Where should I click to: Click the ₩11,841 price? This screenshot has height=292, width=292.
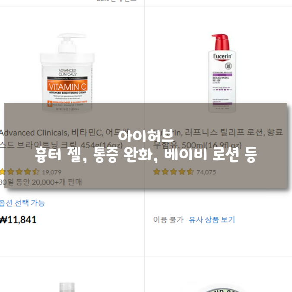click(18, 220)
